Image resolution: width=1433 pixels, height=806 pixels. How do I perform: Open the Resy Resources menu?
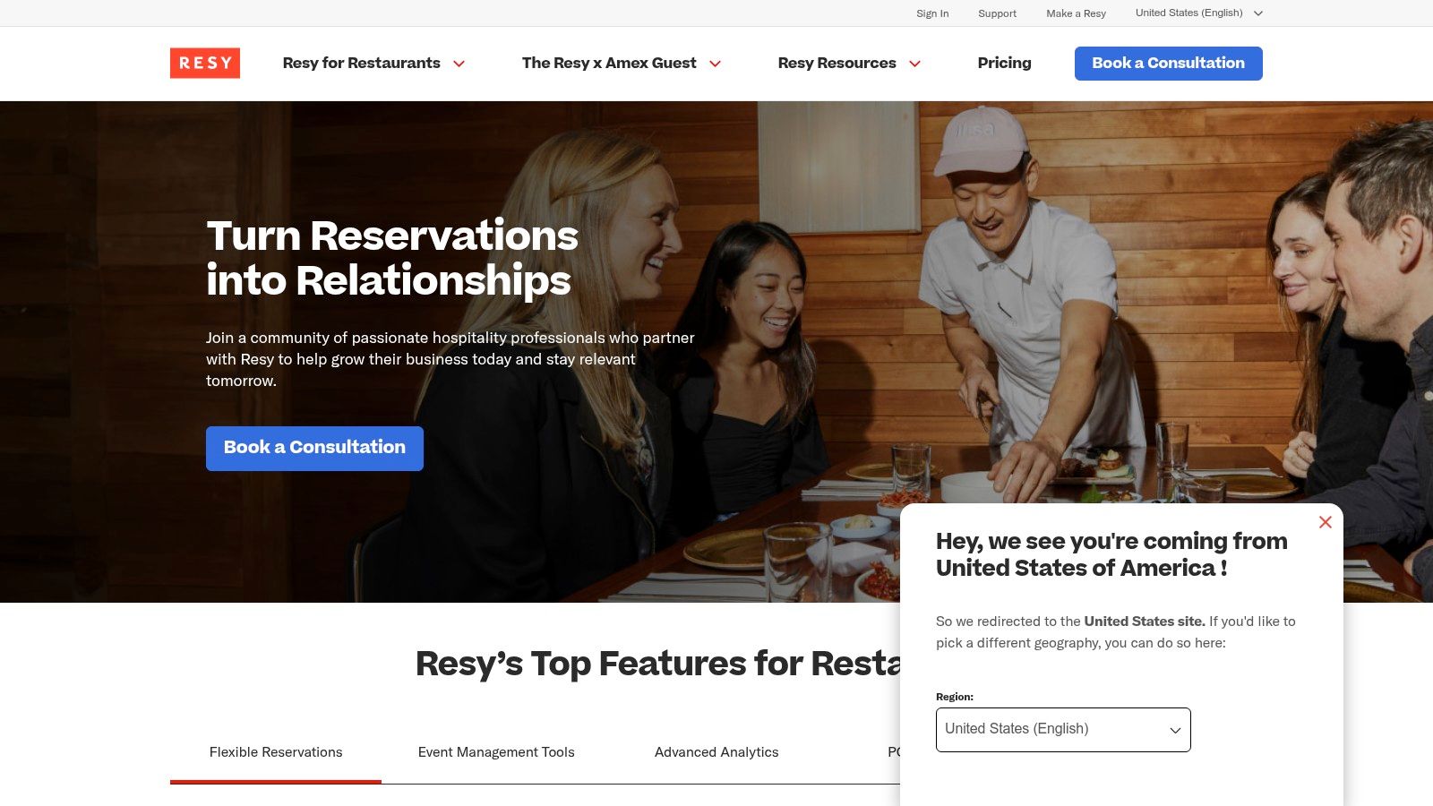pos(837,64)
